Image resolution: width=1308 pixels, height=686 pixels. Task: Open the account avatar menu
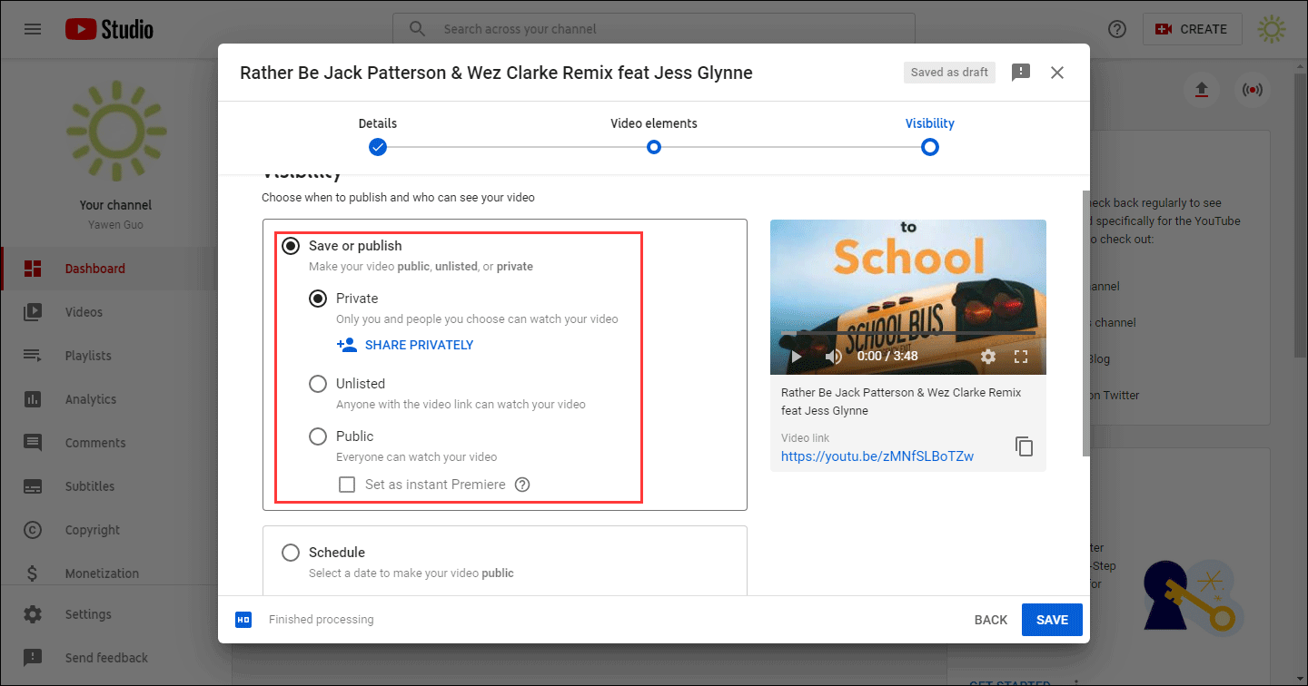(x=1271, y=29)
